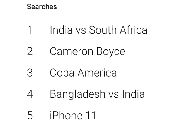Click rank number 1 in the list

coord(30,30)
